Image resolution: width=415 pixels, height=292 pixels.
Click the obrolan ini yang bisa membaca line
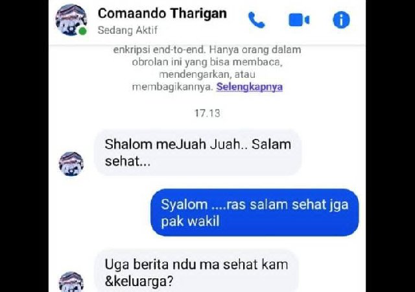pos(207,62)
